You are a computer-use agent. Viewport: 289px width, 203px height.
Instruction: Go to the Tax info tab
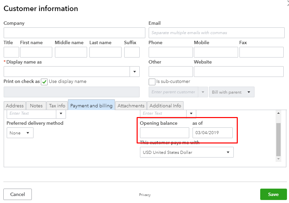click(x=57, y=106)
